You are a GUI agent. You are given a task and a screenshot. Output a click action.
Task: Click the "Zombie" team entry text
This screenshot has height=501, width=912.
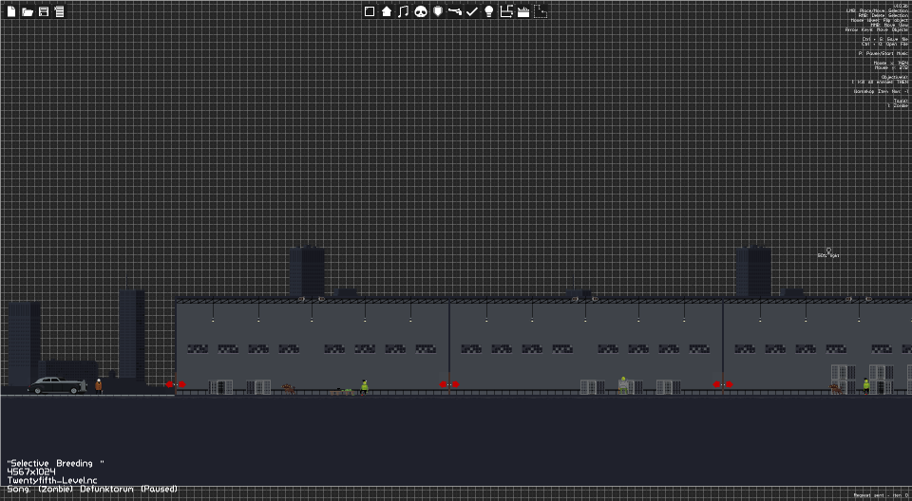coord(898,105)
